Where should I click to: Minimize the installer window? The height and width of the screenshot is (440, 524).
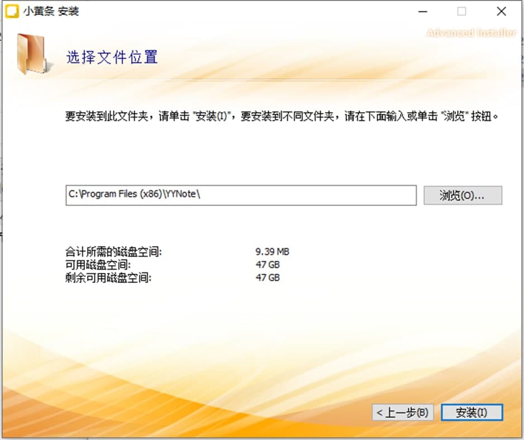[x=423, y=11]
